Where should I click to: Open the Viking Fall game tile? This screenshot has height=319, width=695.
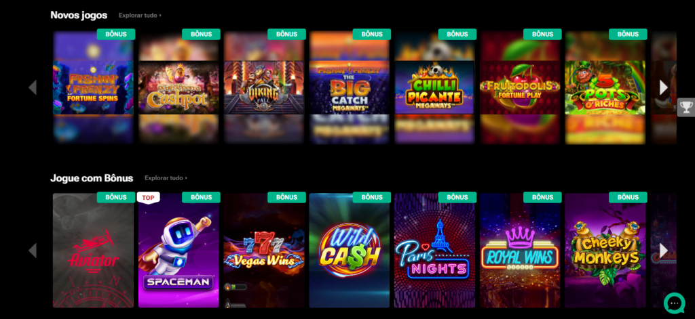pos(264,87)
